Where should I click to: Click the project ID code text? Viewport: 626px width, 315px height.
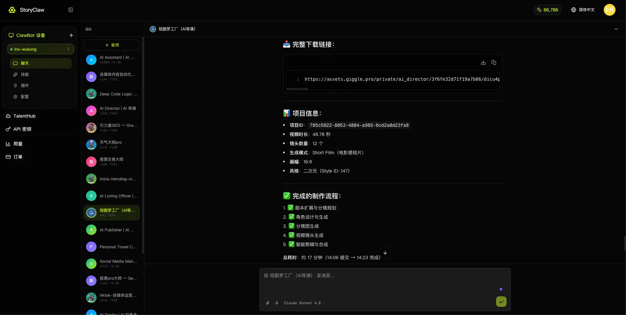tap(359, 125)
